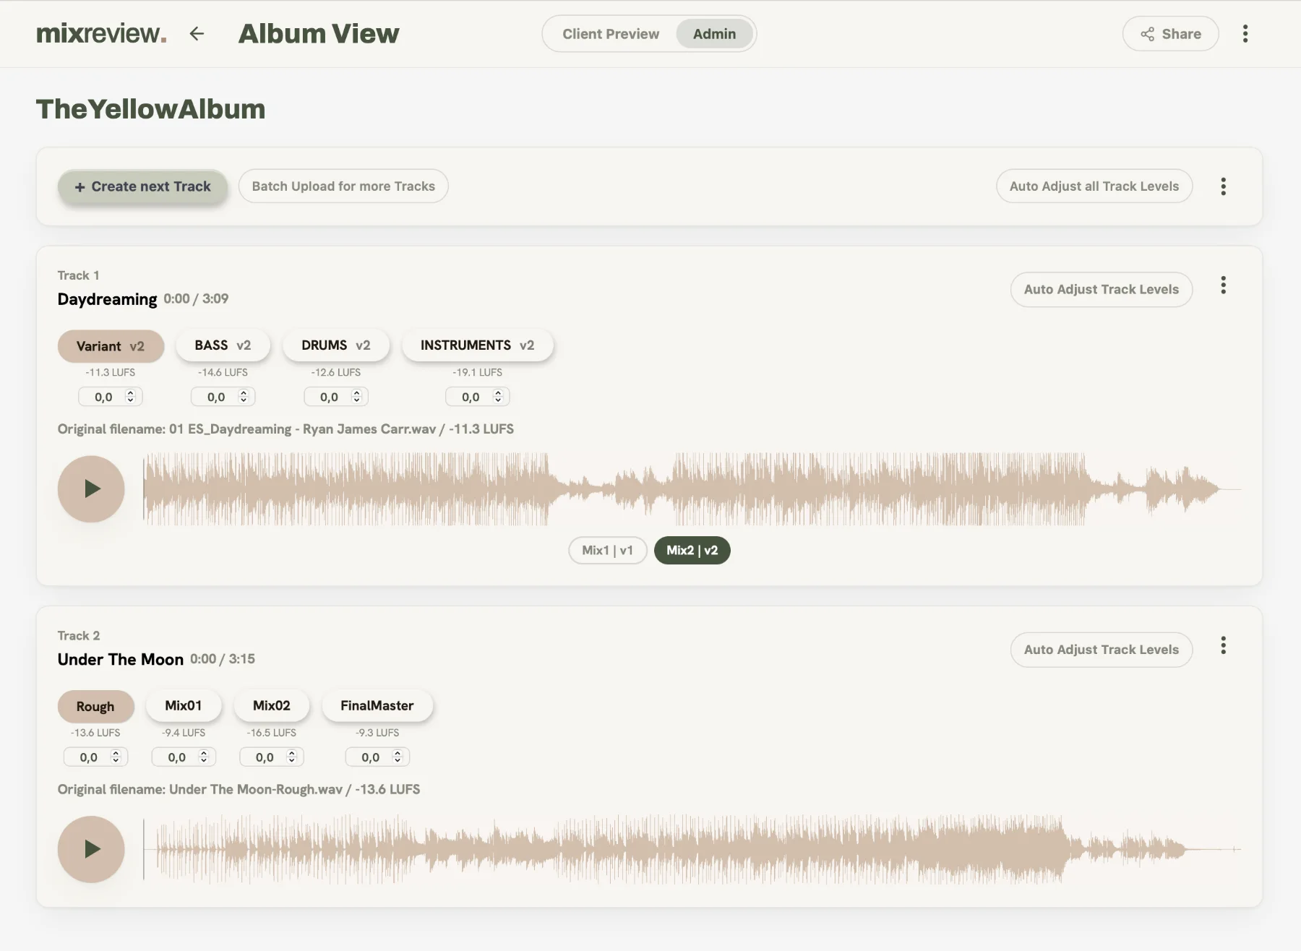This screenshot has height=951, width=1301.
Task: Adjust Mix02 level stepper arrows
Action: [x=292, y=757]
